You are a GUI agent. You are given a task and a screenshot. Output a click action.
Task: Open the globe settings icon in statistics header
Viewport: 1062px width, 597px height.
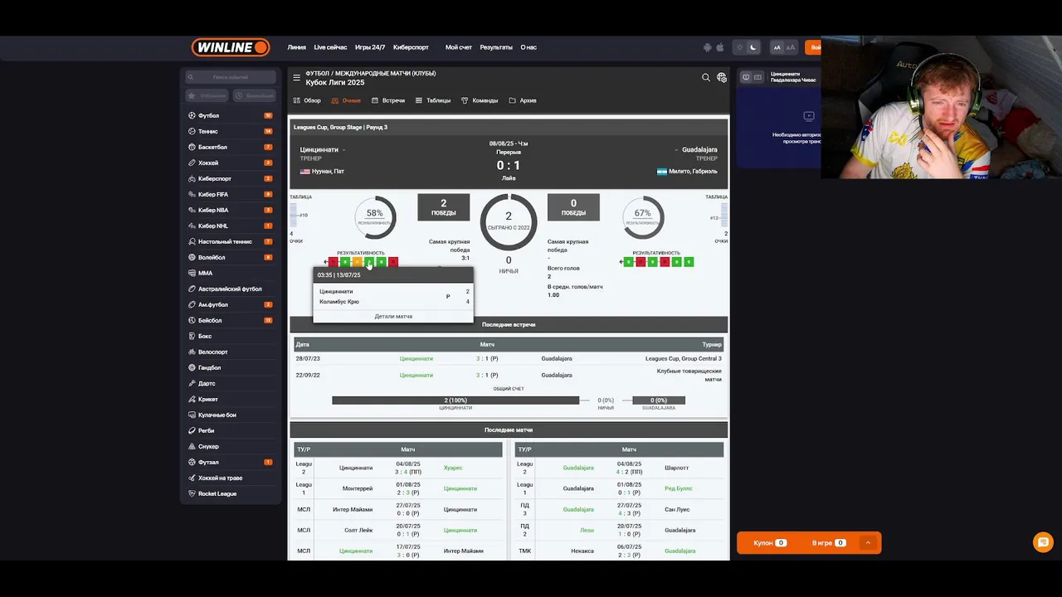pyautogui.click(x=721, y=77)
